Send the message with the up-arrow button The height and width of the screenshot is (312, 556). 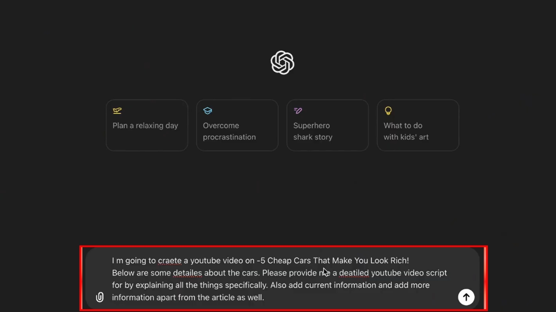tap(466, 297)
